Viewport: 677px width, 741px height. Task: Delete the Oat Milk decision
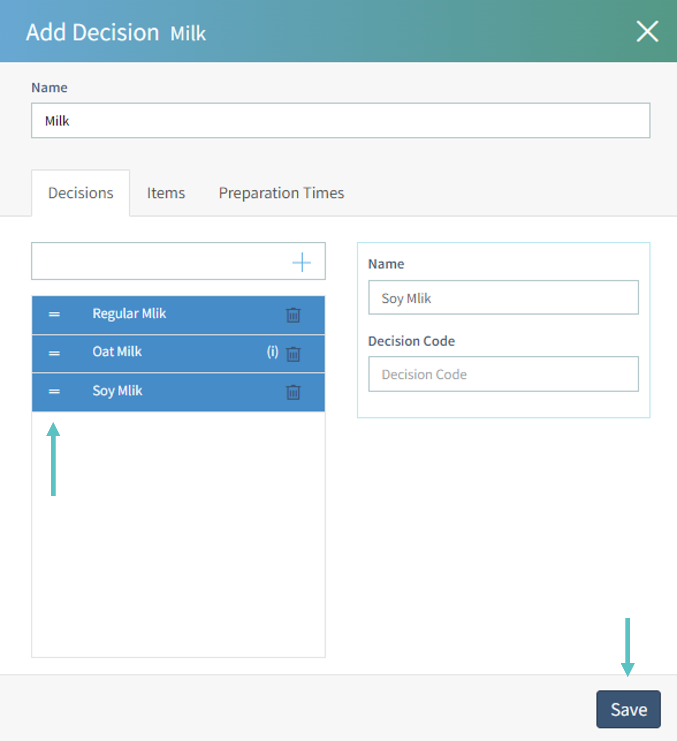pos(293,354)
